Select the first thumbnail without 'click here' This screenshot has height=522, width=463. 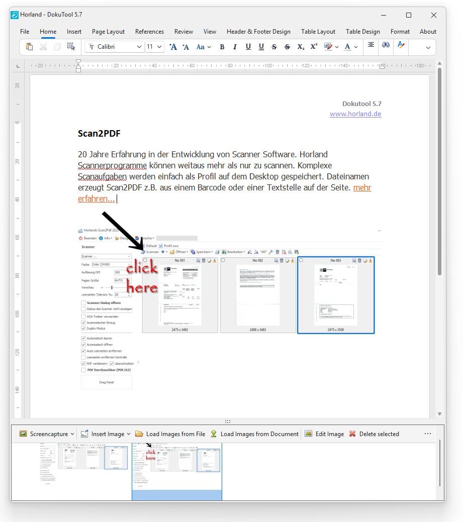point(83,464)
